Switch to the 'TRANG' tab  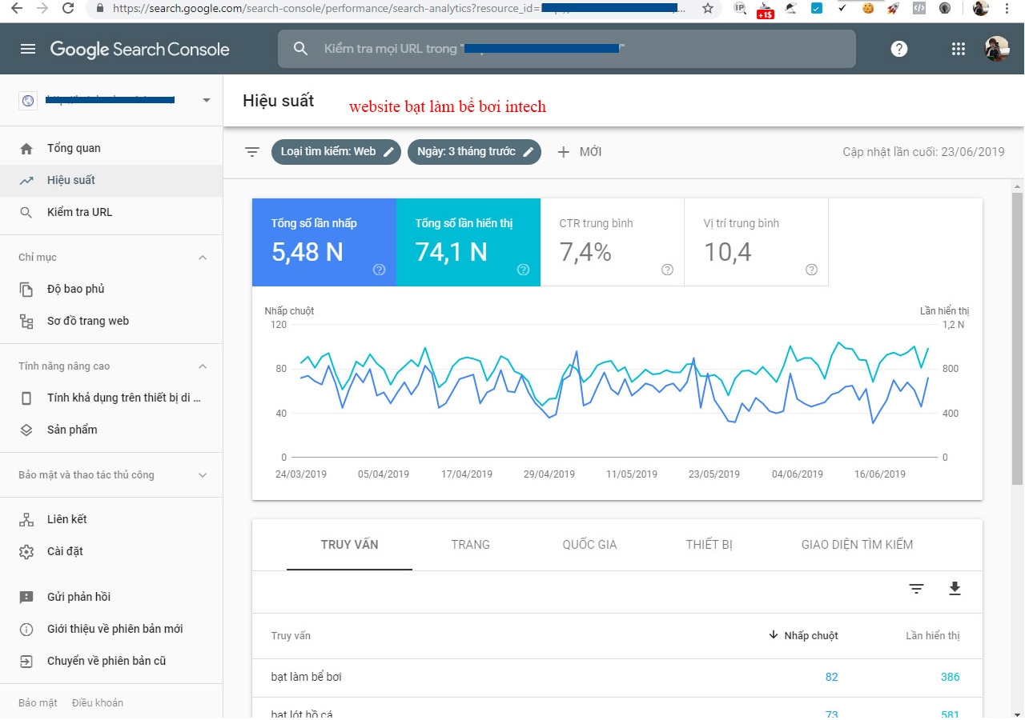coord(470,545)
